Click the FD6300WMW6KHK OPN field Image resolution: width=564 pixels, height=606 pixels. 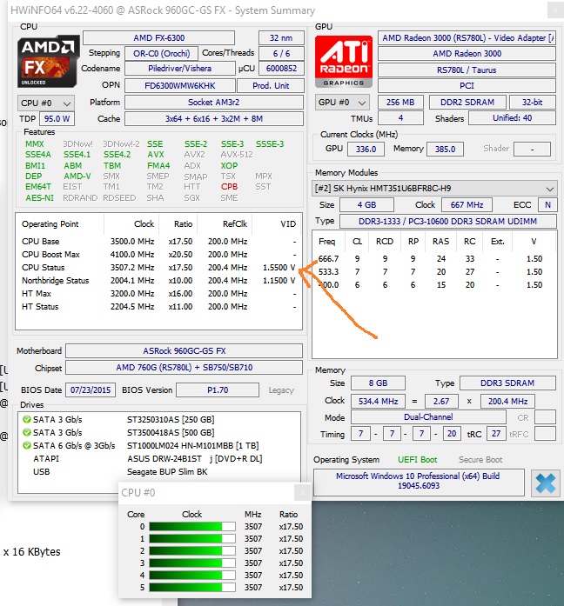coord(180,85)
